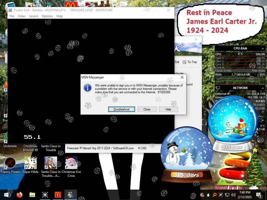Image resolution: width=267 pixels, height=200 pixels.
Task: Click To-Tray in the snow app window
Action: click(x=190, y=62)
